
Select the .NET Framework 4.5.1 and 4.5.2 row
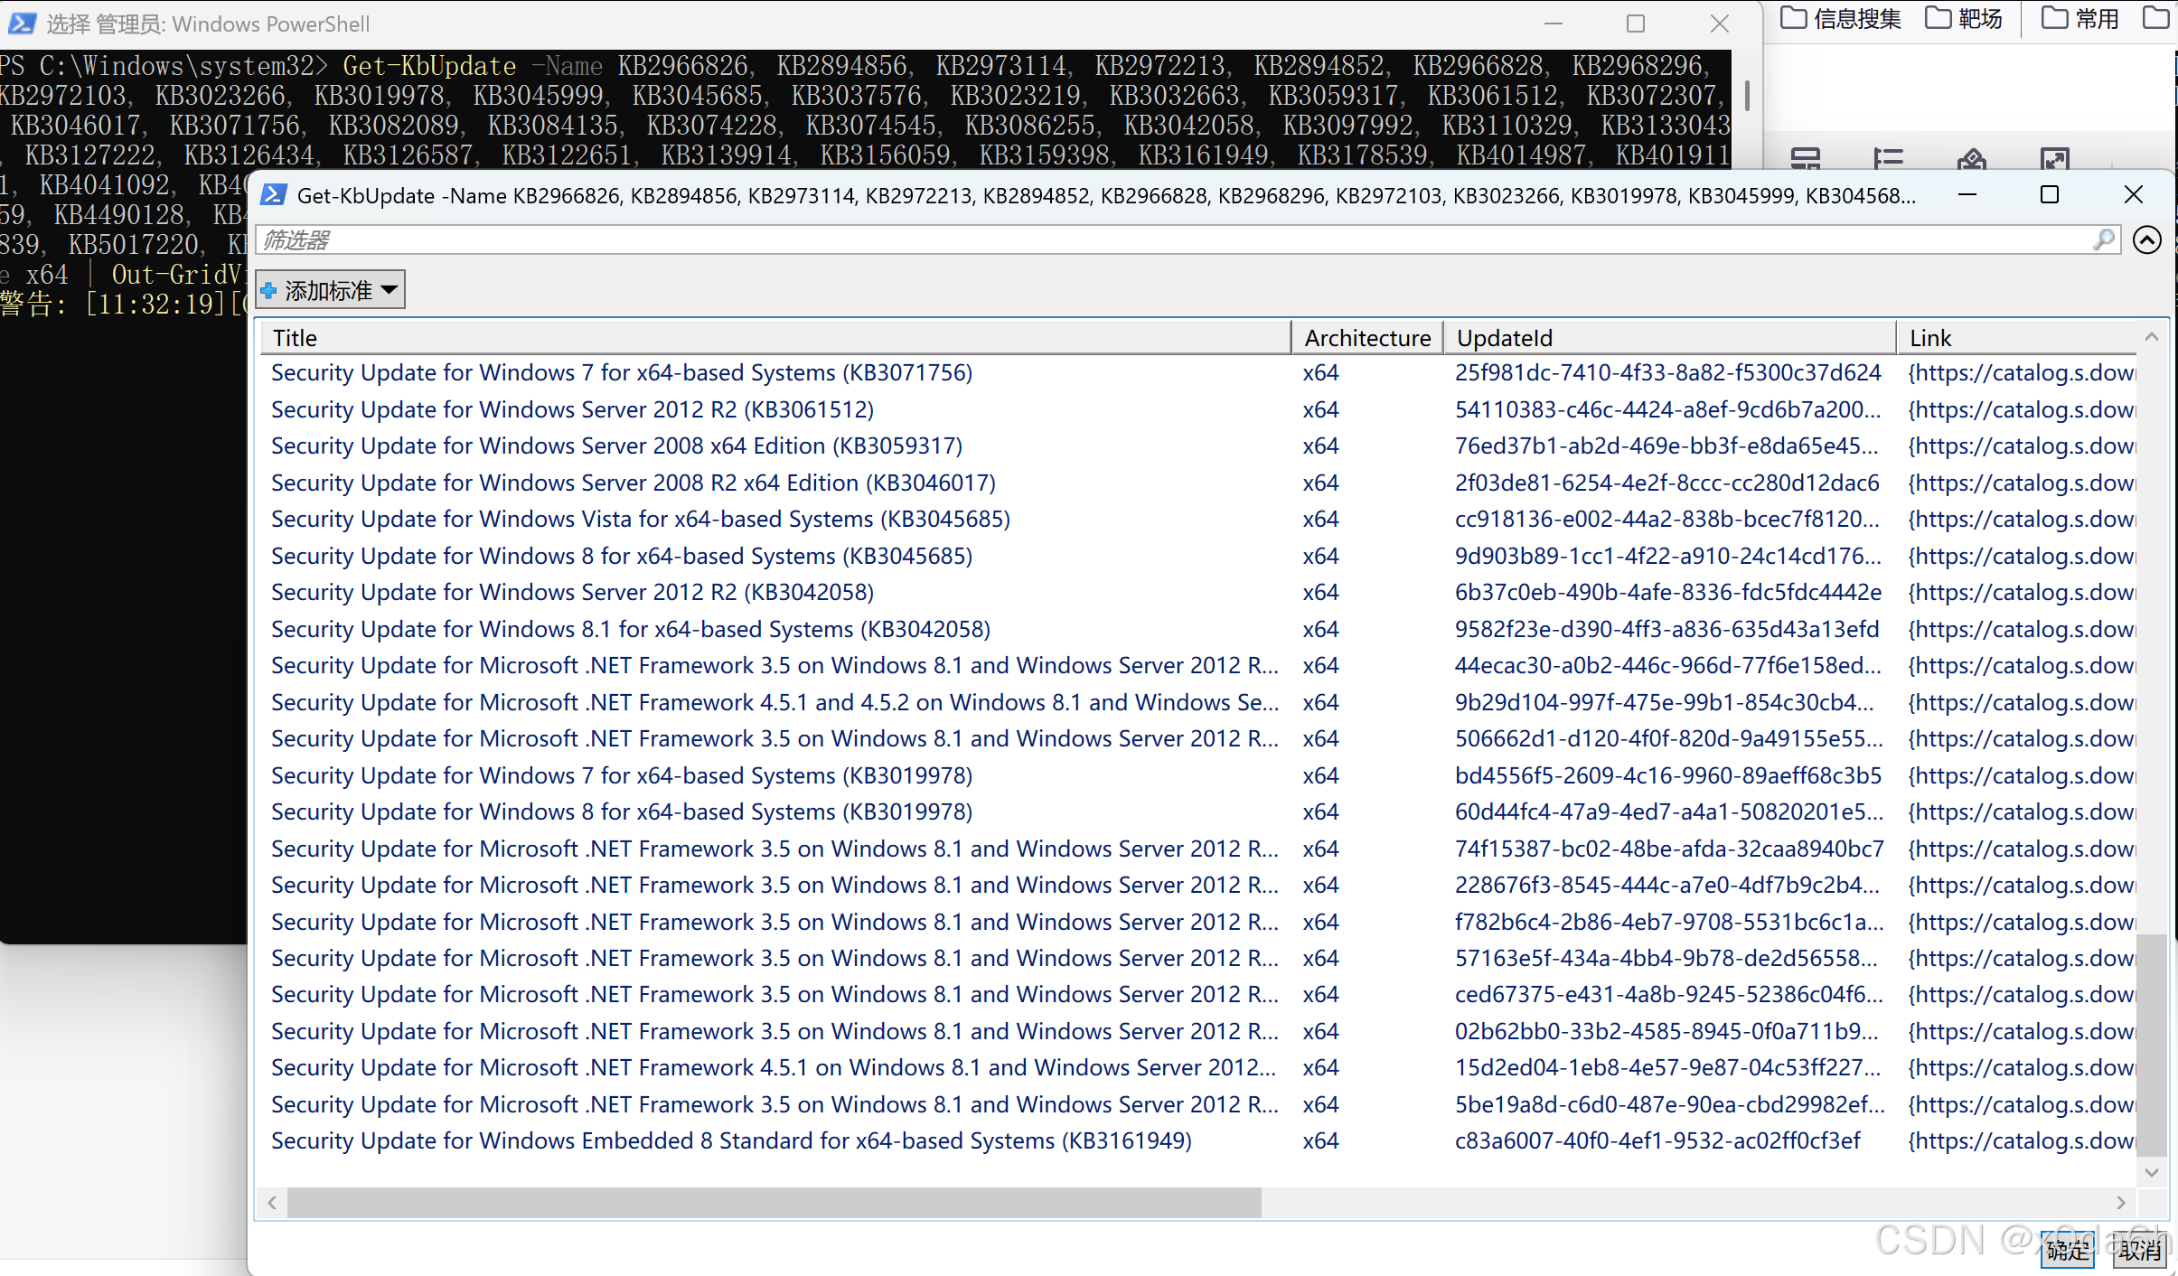pyautogui.click(x=1198, y=702)
